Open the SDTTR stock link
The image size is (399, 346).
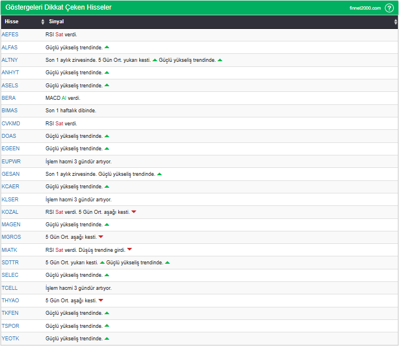click(10, 263)
